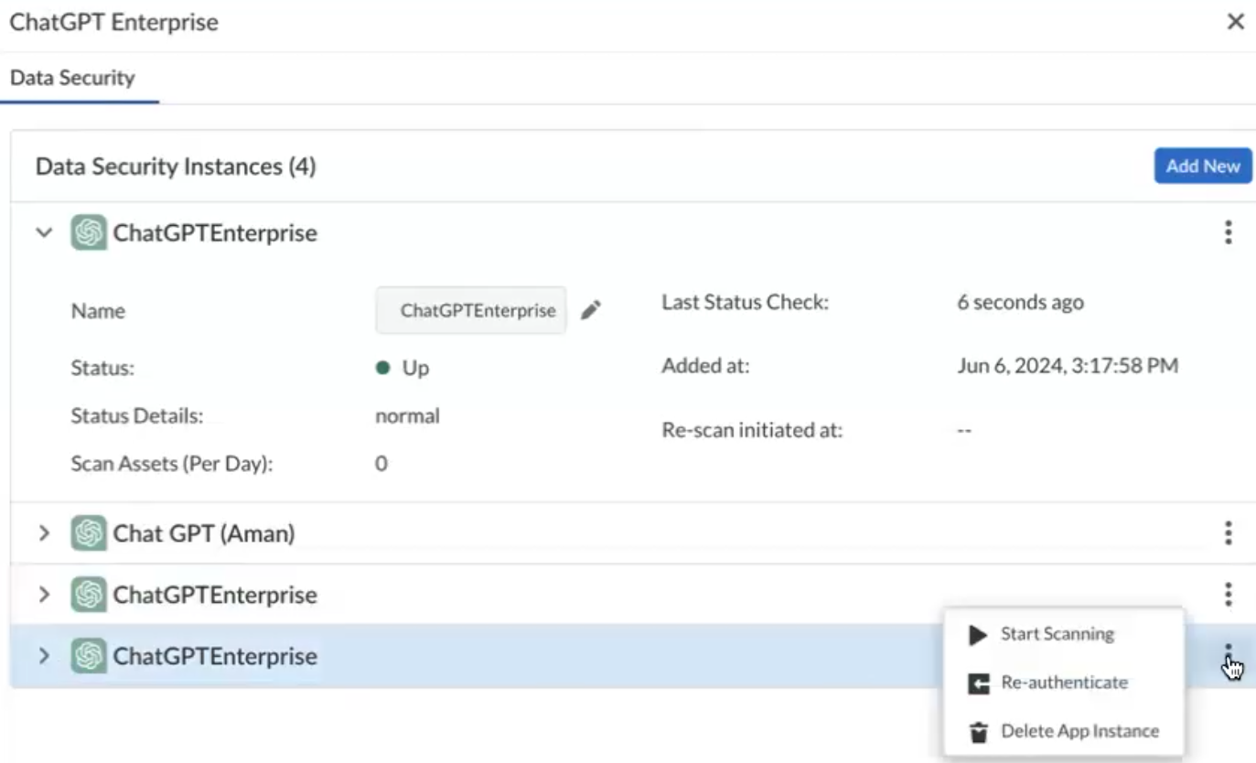
Task: Open kebab menu for expanded ChatGPTEnterprise instance
Action: click(1228, 232)
